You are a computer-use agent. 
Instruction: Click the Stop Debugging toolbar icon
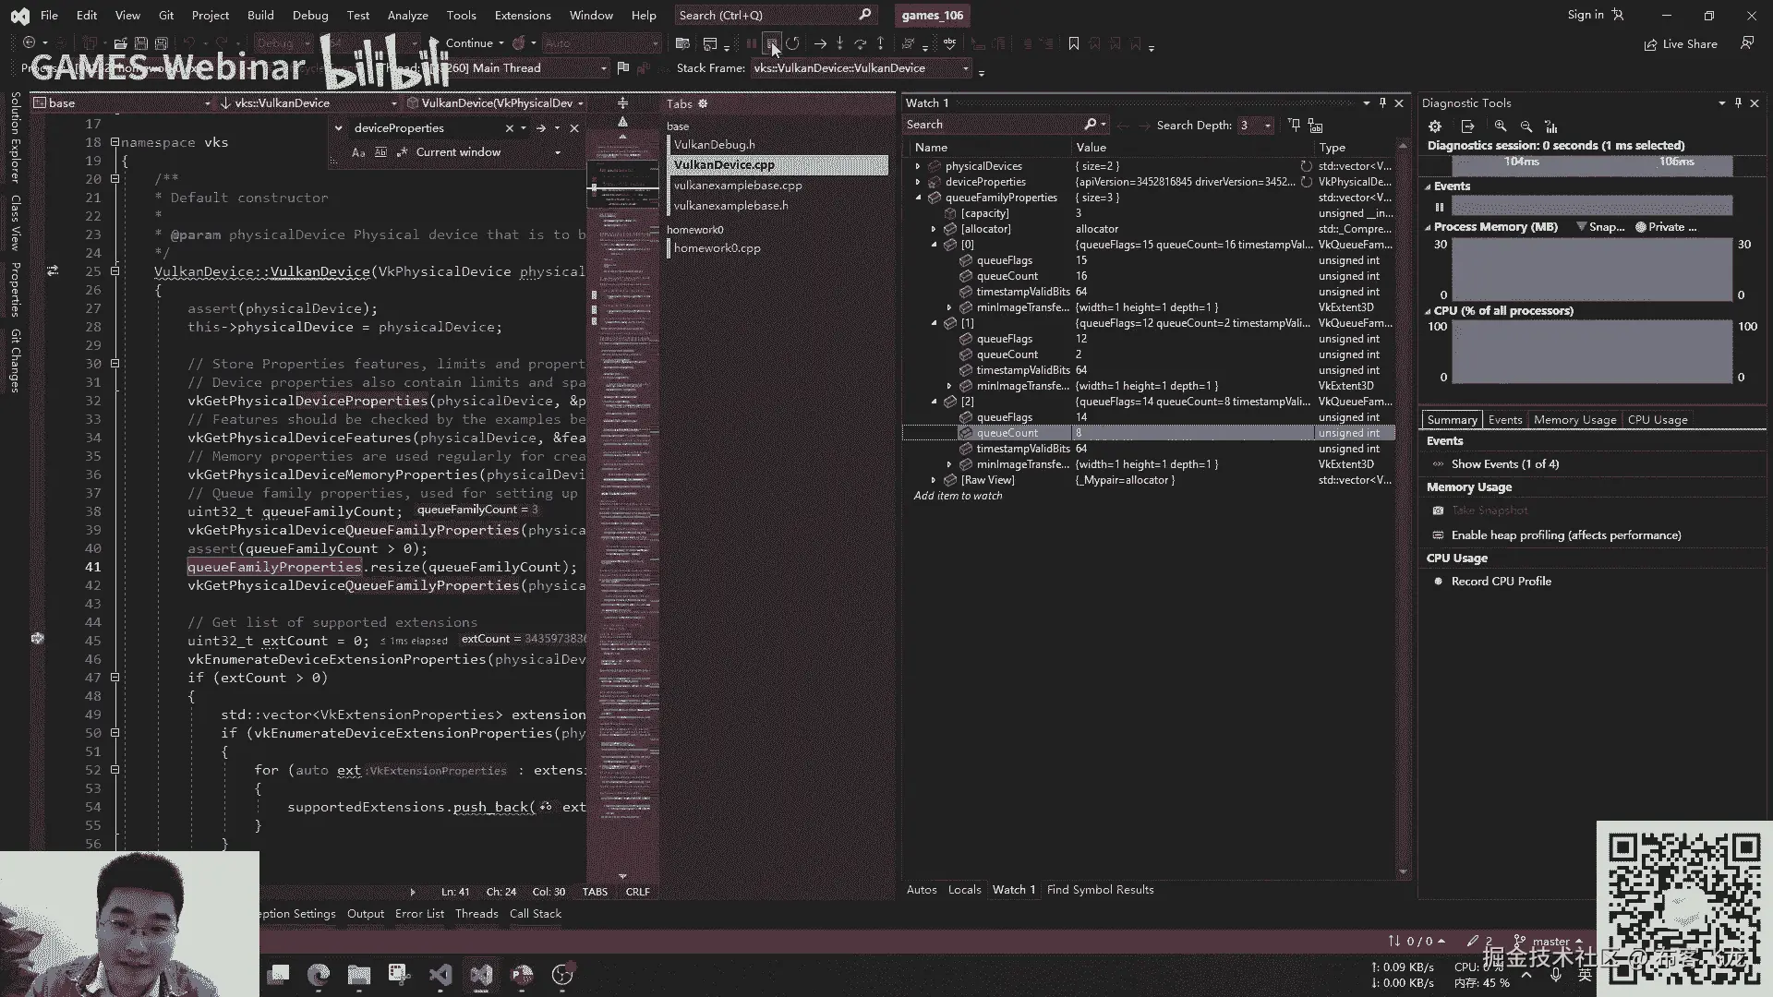[x=772, y=43]
